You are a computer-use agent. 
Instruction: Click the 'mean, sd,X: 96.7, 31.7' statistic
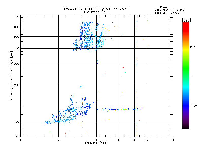[x=169, y=13]
